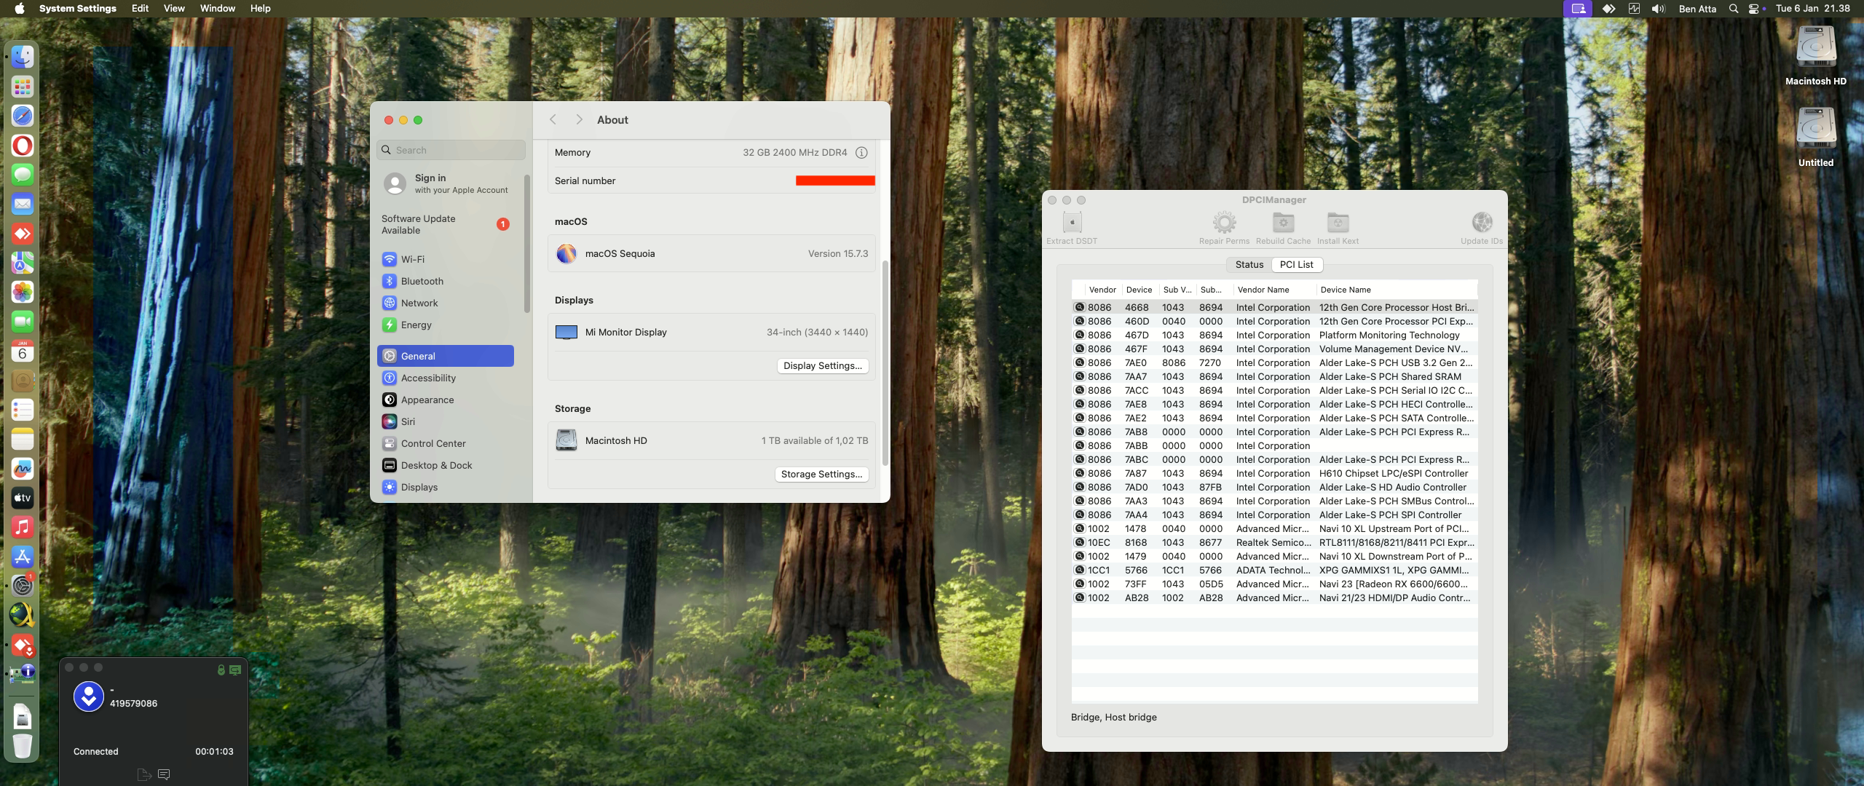Select H610 Chipset LPC/eSPI Controller row
This screenshot has height=786, width=1864.
tap(1274, 474)
